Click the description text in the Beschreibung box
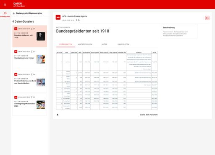Screen dimensions: 215x155 click(175, 34)
